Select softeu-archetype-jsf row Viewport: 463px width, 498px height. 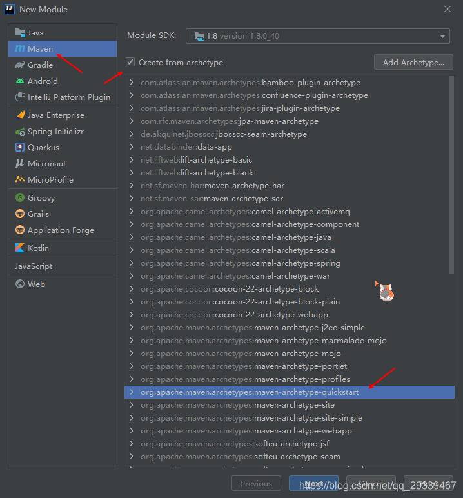tap(290, 444)
